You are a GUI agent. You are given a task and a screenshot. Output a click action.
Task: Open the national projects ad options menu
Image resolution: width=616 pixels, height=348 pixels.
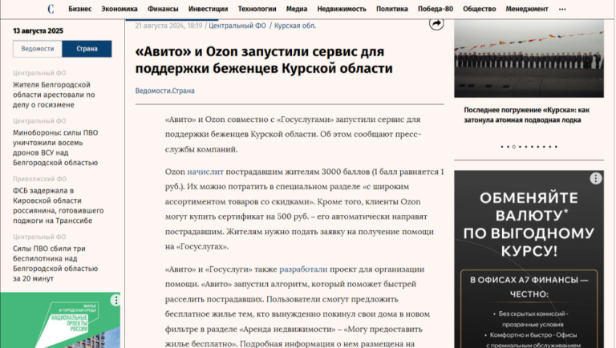tap(115, 301)
